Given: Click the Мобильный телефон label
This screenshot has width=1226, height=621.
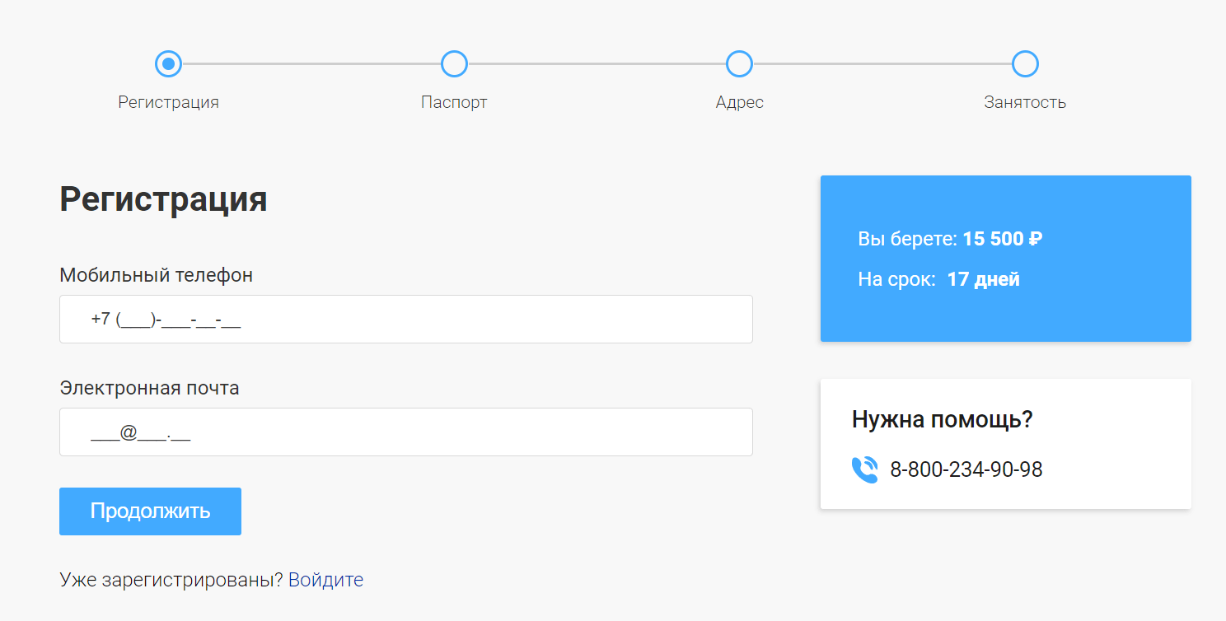Looking at the screenshot, I should (156, 275).
